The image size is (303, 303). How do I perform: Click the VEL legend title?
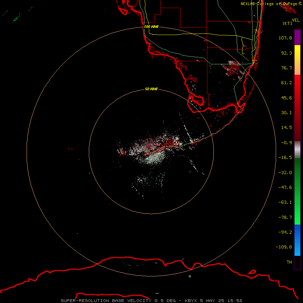point(296,20)
